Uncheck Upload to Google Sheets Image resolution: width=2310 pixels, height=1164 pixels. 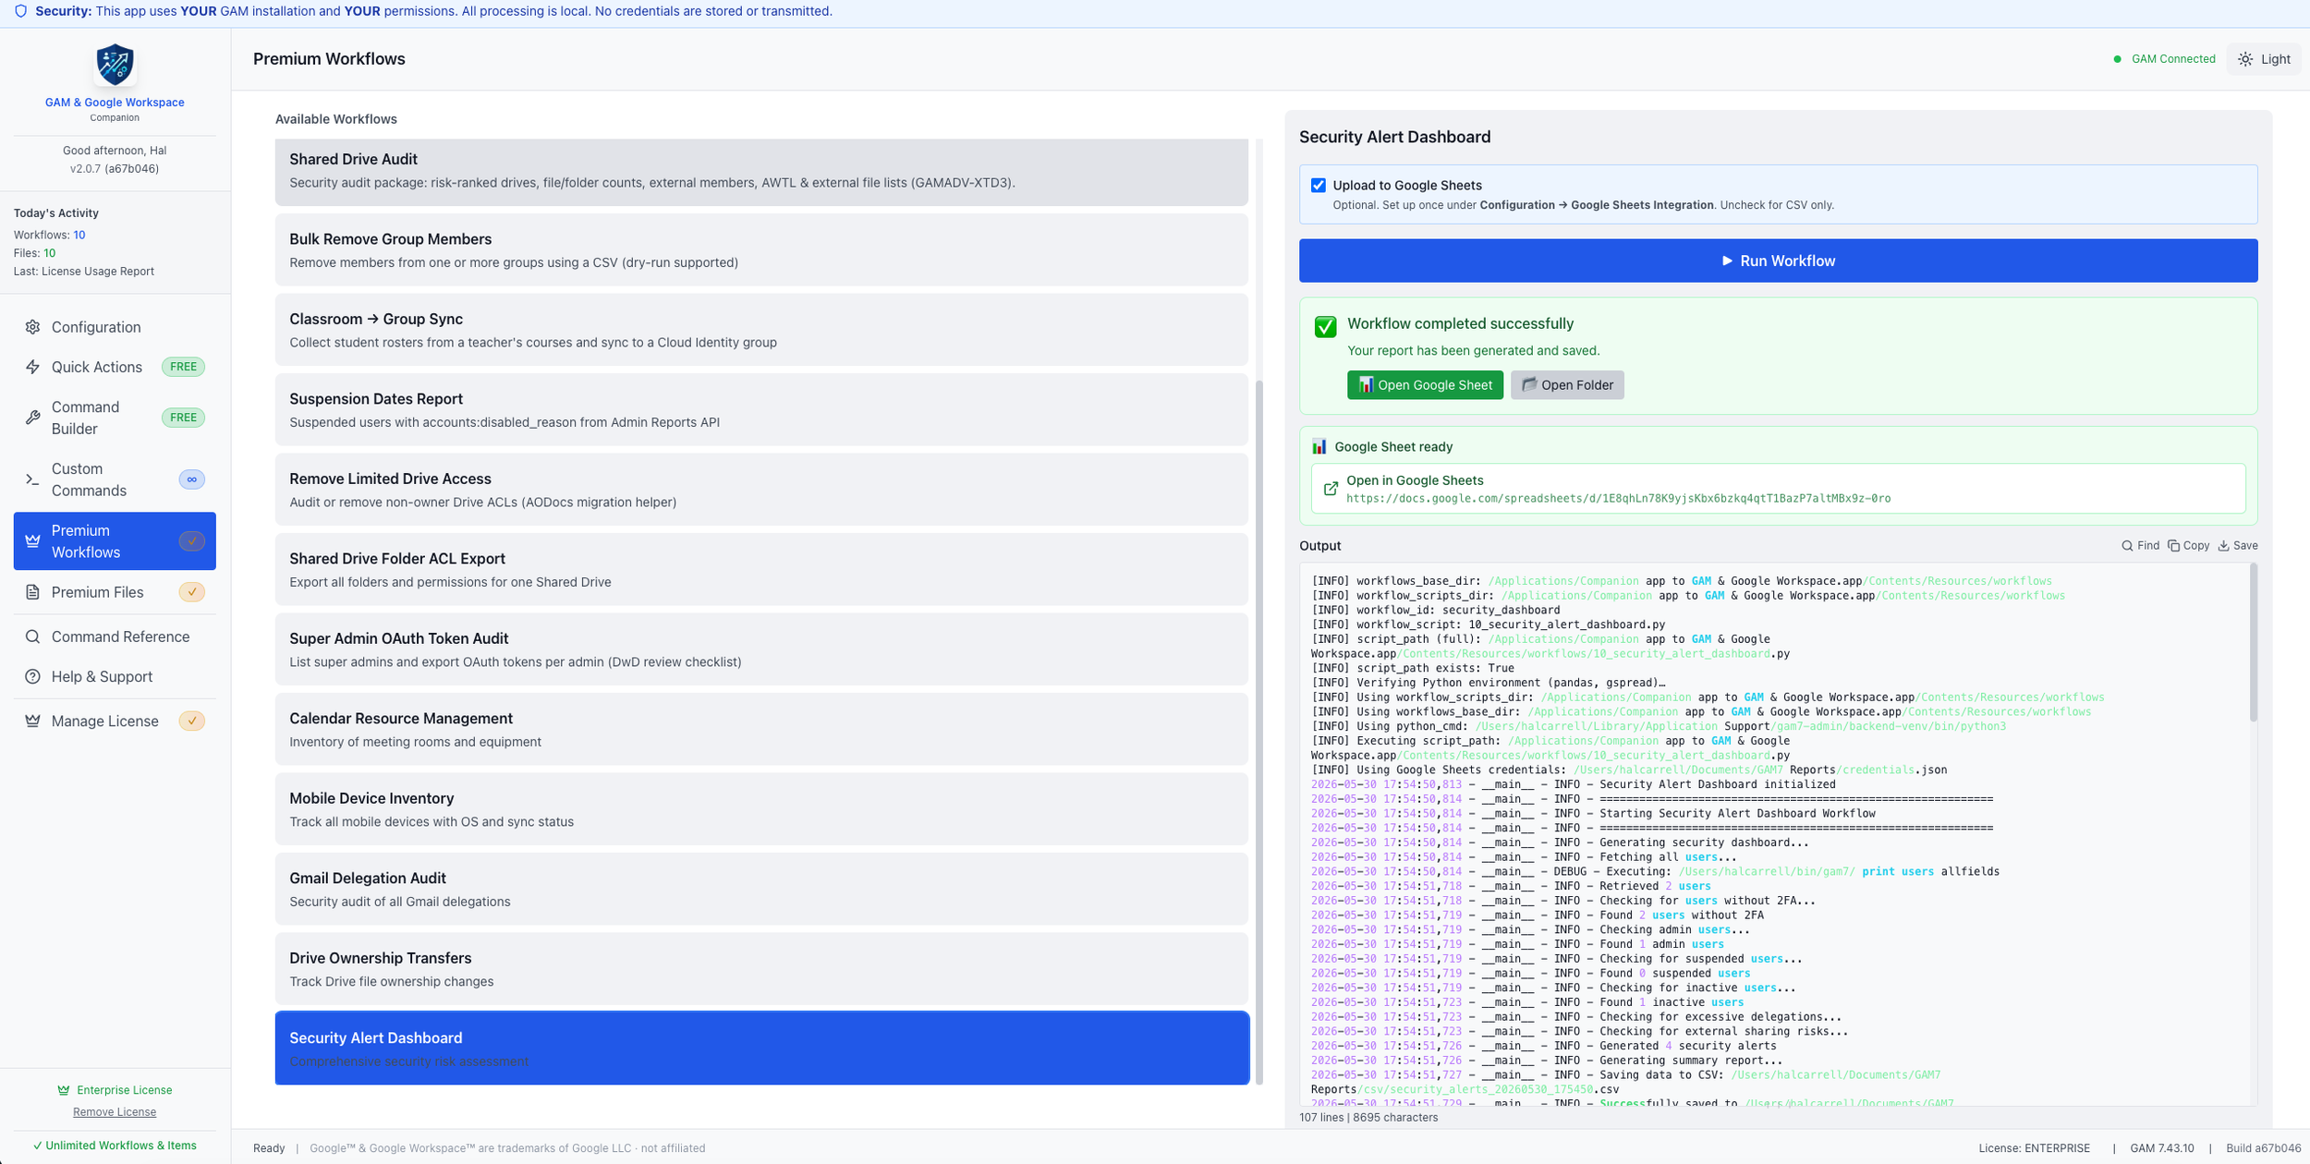[1319, 186]
